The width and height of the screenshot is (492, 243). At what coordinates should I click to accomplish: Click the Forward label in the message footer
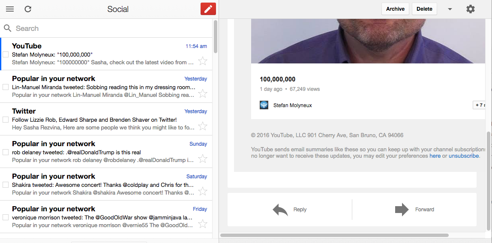[x=425, y=210]
